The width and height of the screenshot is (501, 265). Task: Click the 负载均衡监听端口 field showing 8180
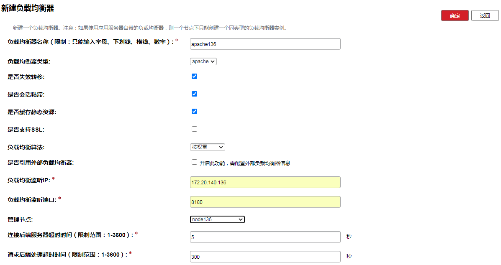(265, 202)
